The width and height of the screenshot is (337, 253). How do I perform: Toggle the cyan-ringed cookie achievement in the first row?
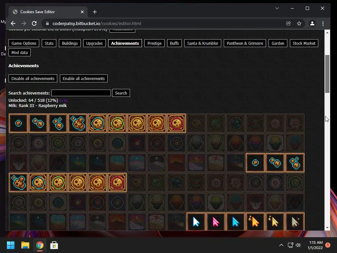coord(97,123)
